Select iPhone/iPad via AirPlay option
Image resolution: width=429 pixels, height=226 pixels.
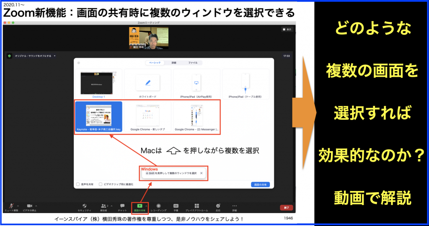point(196,84)
